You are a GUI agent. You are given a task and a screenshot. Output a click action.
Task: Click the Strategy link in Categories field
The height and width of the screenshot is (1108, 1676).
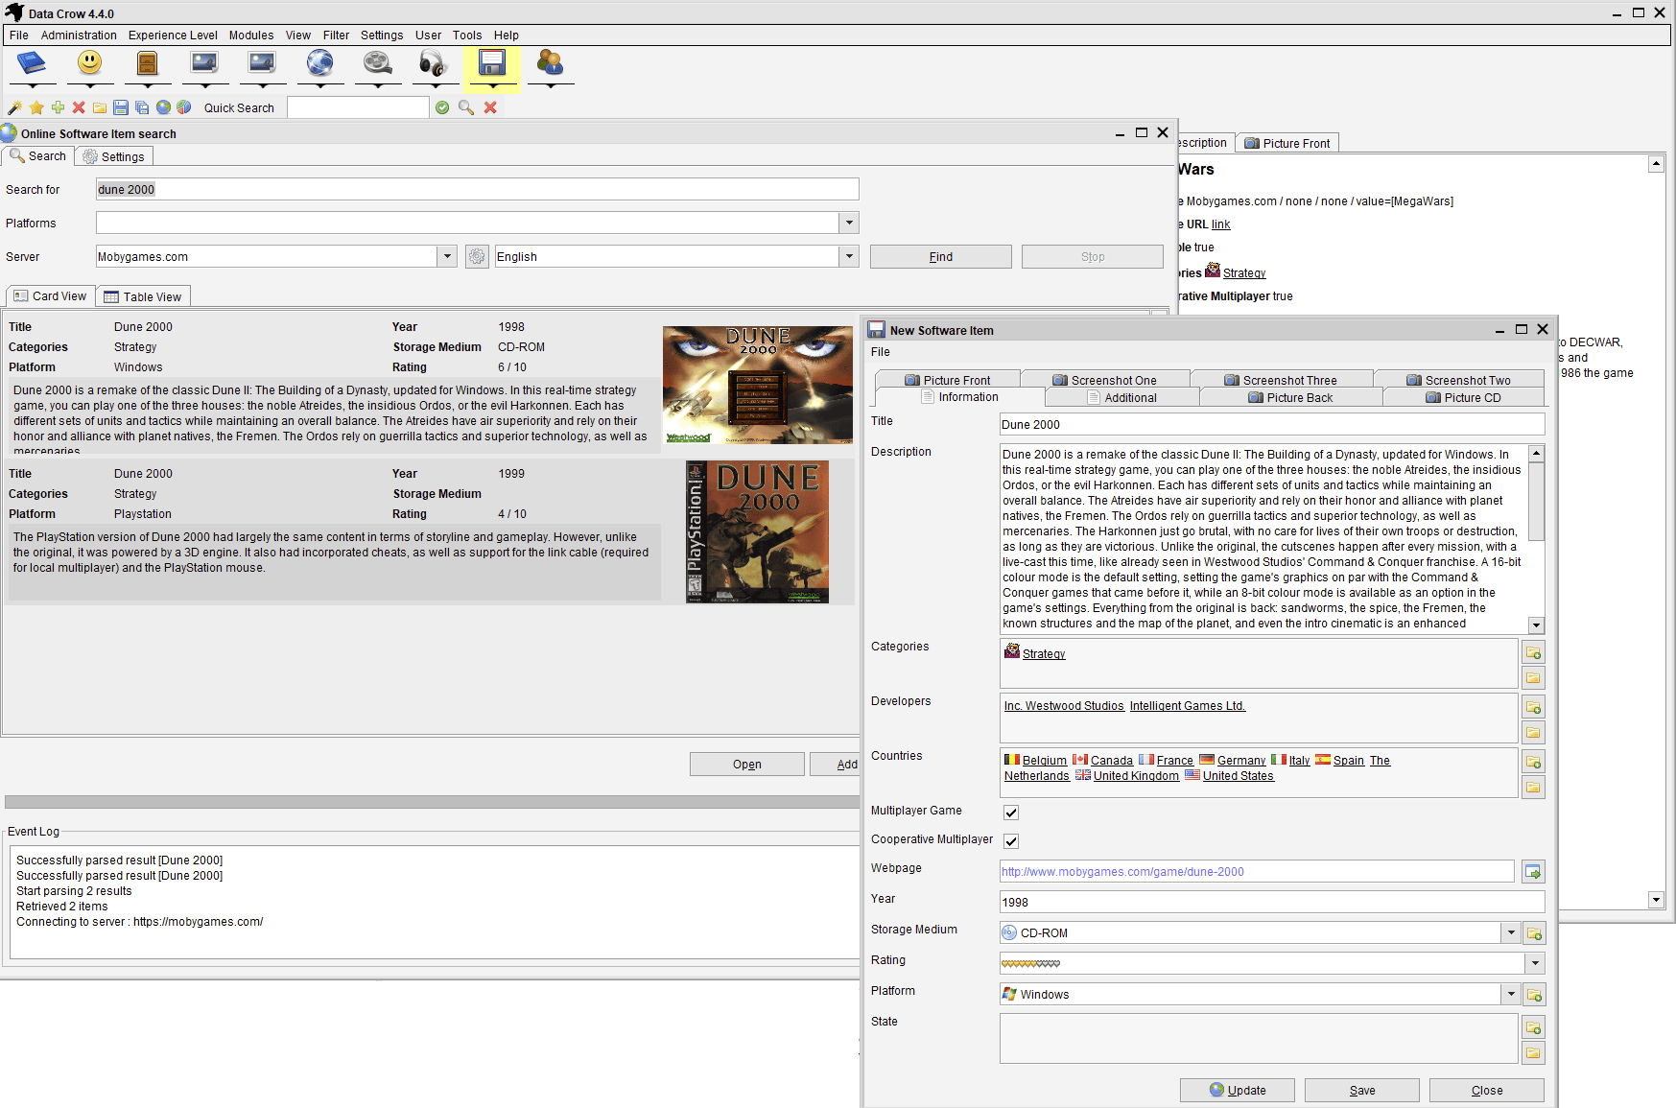[1044, 654]
